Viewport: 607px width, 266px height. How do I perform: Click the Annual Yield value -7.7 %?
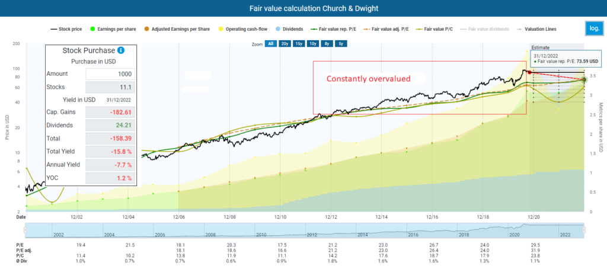[x=110, y=165]
